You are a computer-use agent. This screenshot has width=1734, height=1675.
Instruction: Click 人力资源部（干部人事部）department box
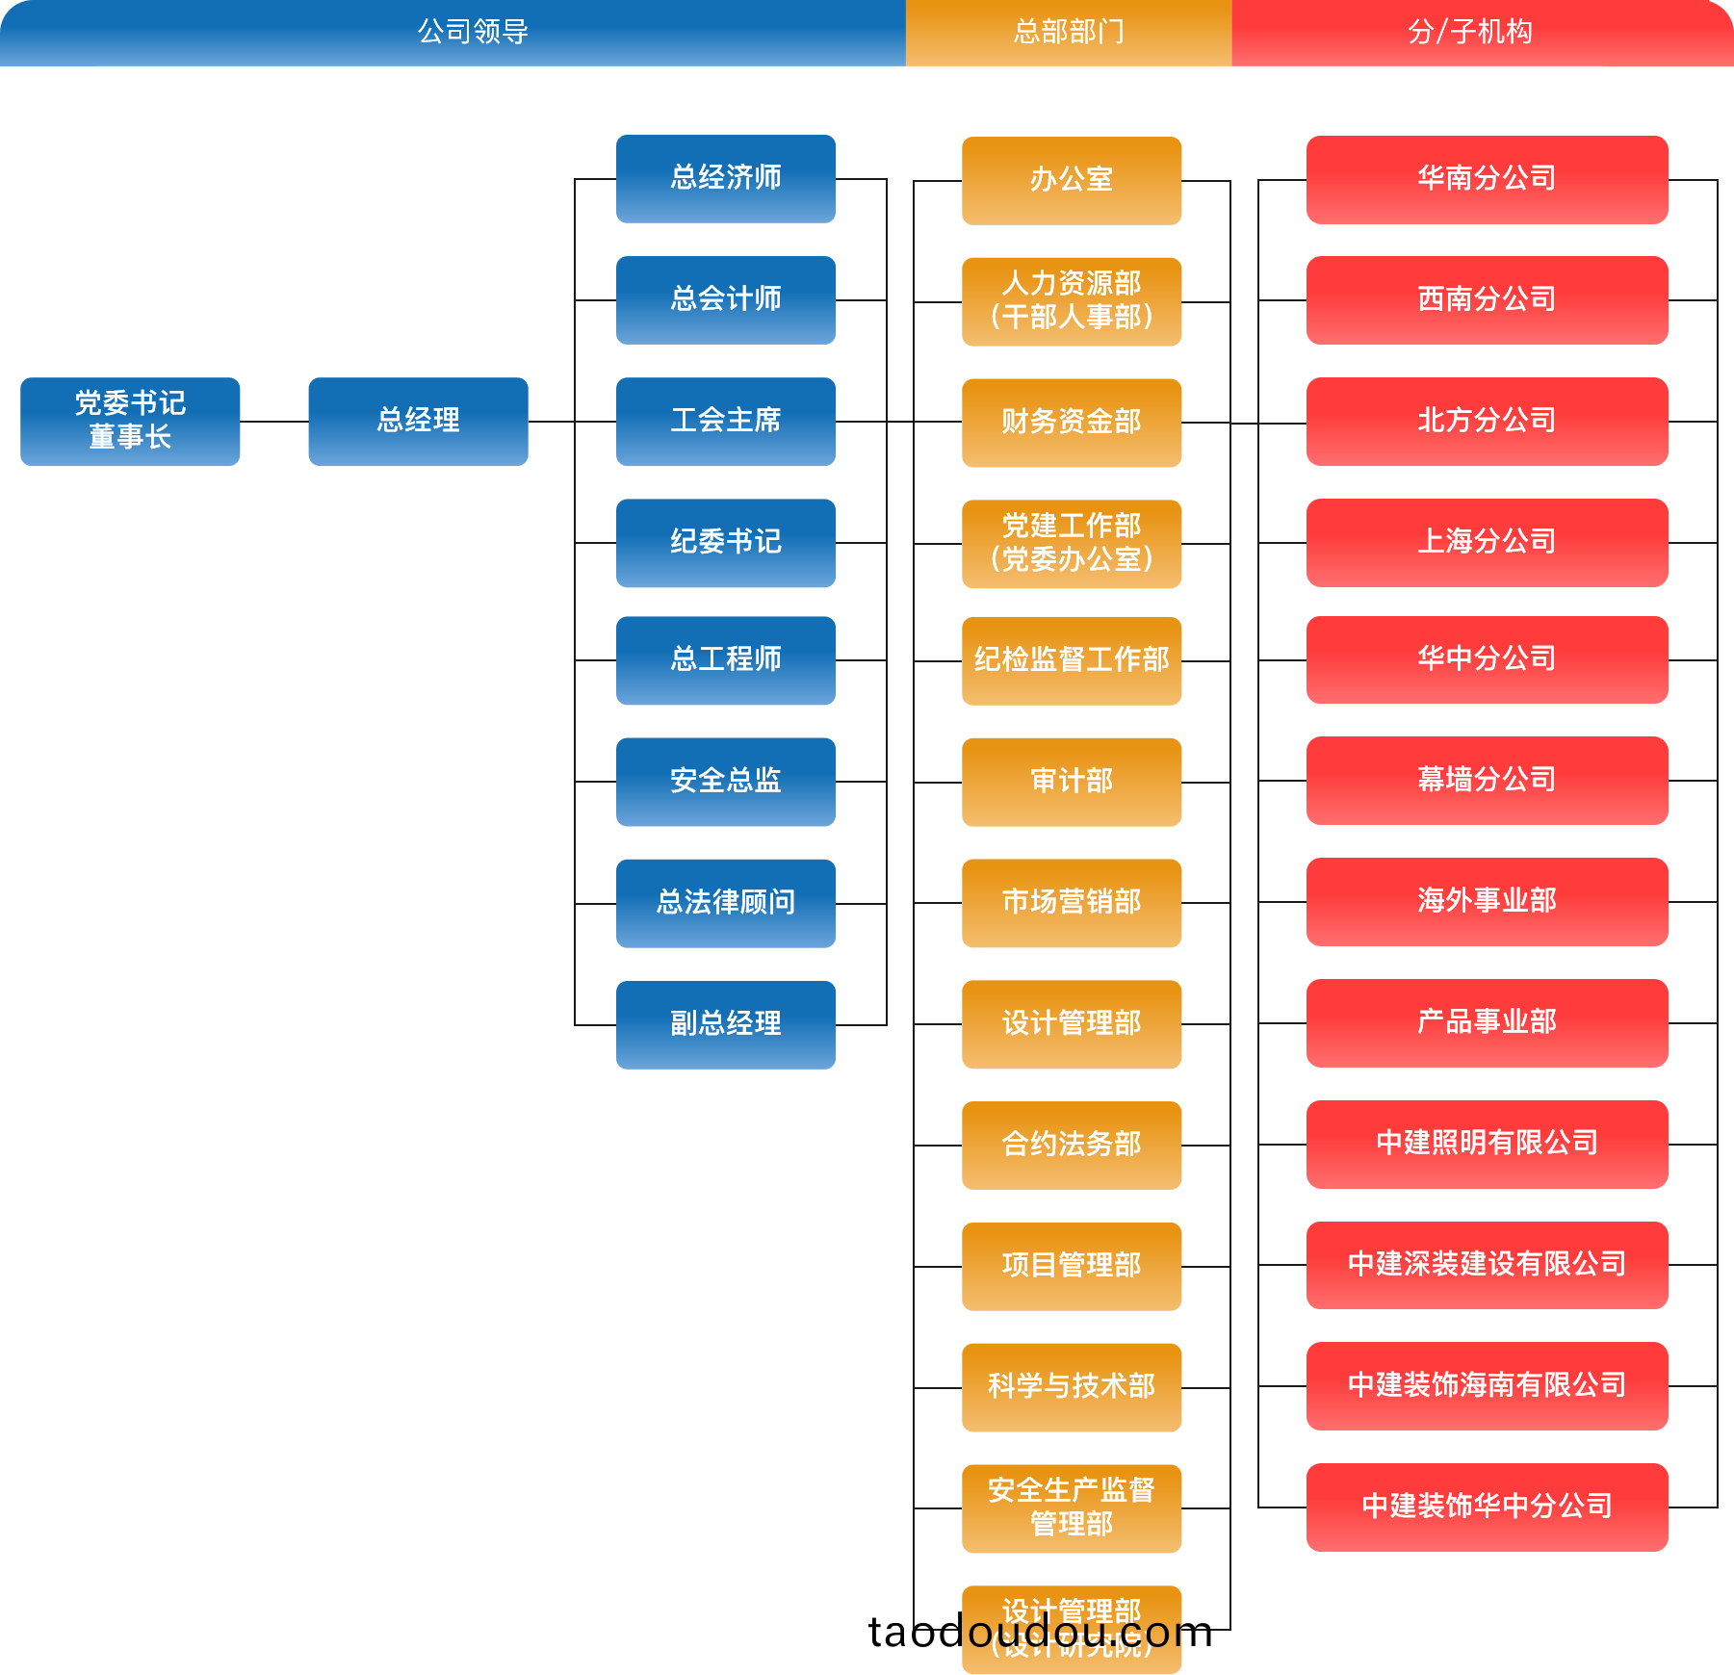(1072, 301)
